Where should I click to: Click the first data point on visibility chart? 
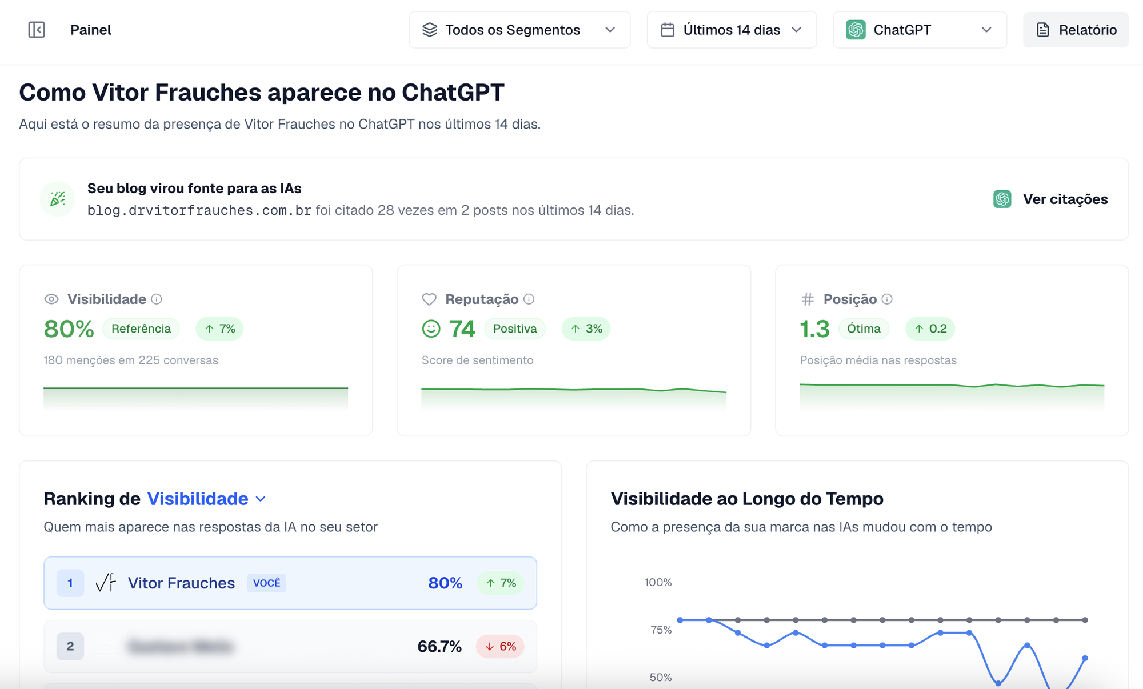(x=680, y=620)
